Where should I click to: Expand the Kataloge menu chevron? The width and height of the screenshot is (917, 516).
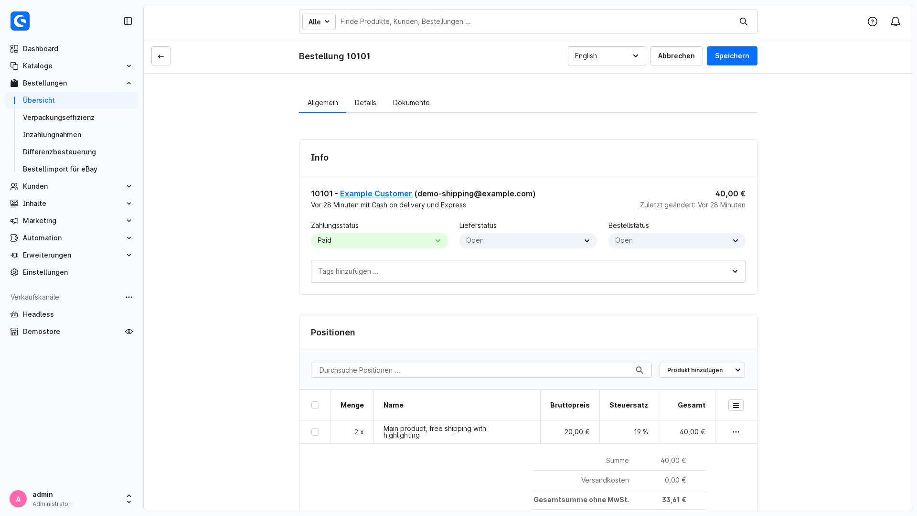[x=129, y=66]
